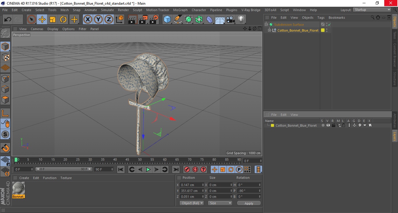This screenshot has width=398, height=213.
Task: Select the Rotate tool in top toolbar
Action: click(x=63, y=20)
